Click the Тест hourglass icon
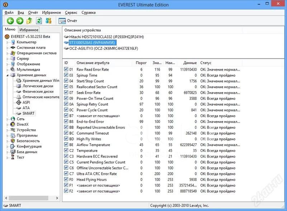Image resolution: width=287 pixels, height=211 pixels. click(x=13, y=157)
